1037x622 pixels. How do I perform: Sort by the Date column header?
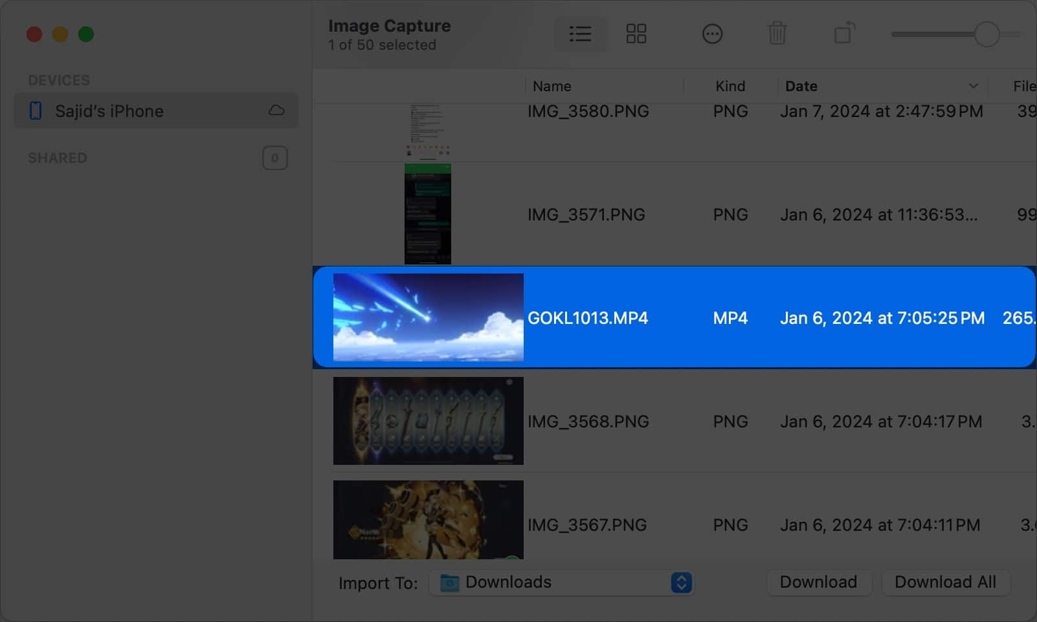(801, 86)
